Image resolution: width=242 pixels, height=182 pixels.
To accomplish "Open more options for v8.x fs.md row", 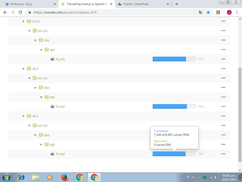I will click(x=223, y=154).
